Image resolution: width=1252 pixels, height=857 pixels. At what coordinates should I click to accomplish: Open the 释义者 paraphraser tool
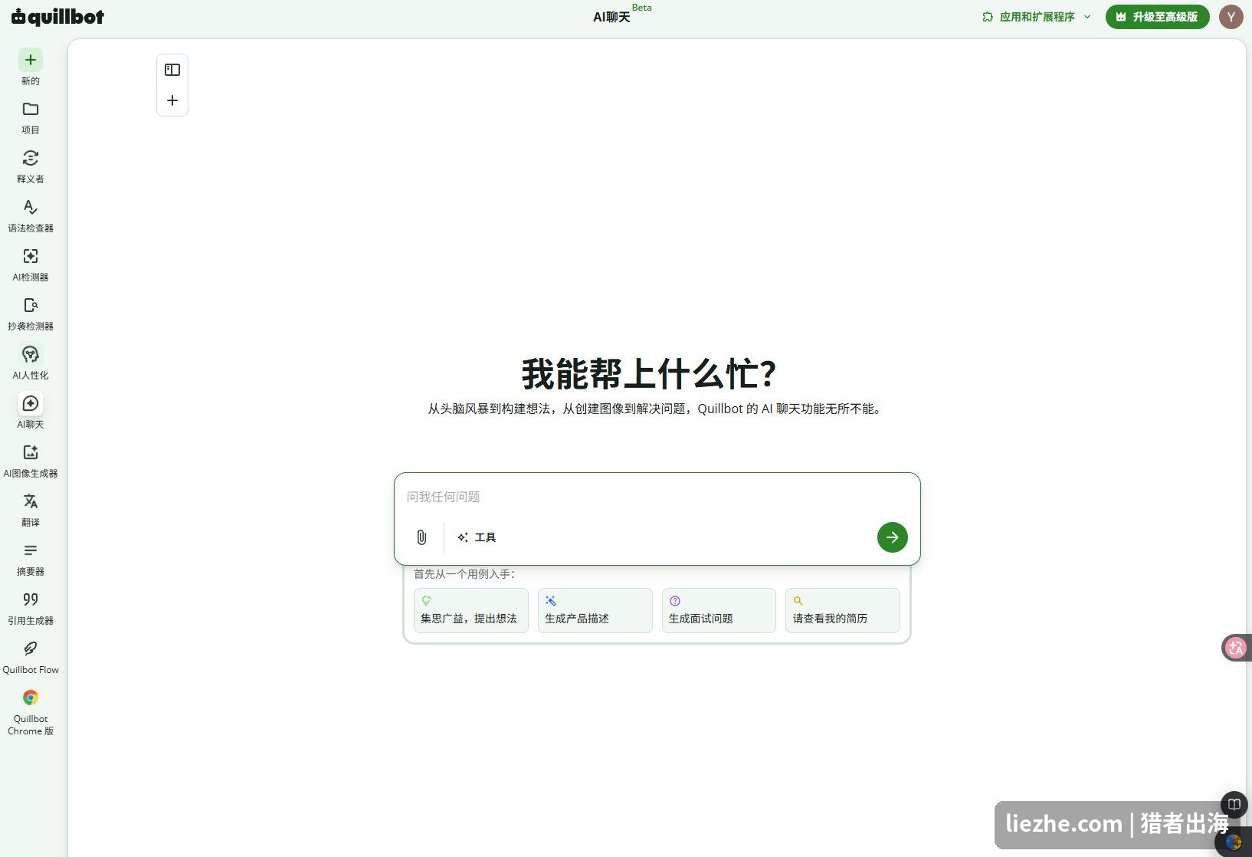31,166
